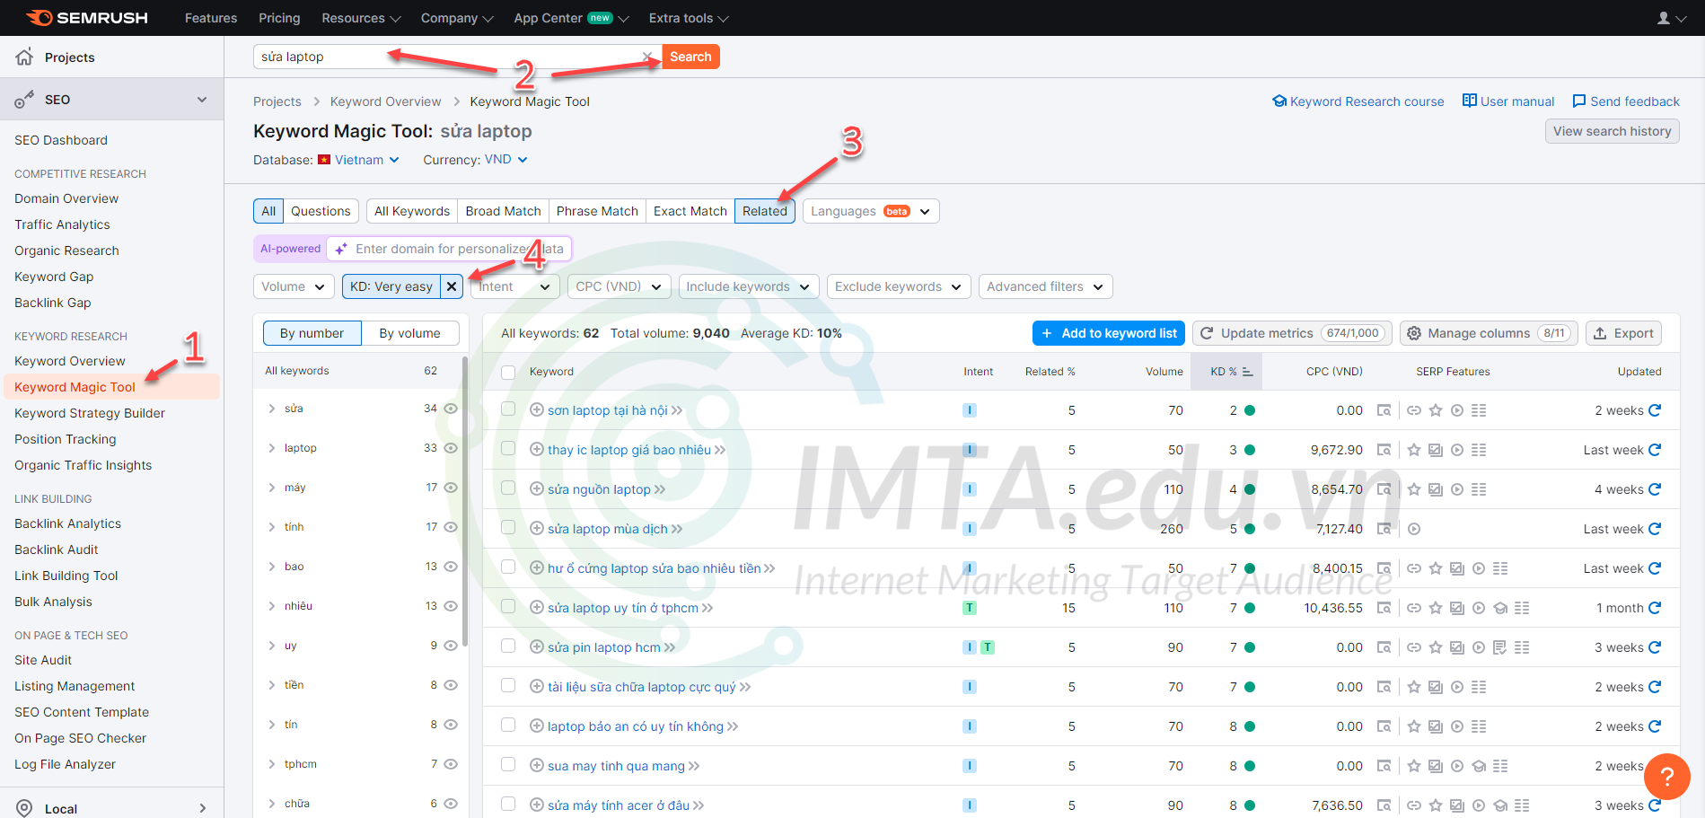Add 'sua may tinh qua mang' with plus icon
The image size is (1705, 818).
click(537, 765)
